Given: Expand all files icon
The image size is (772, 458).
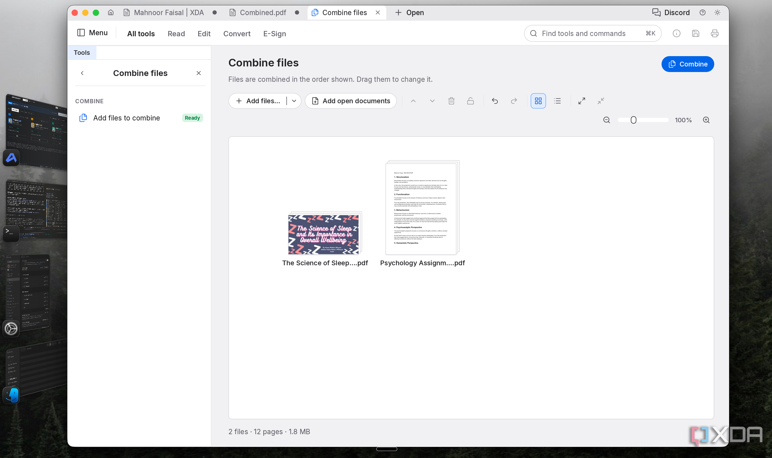Looking at the screenshot, I should click(582, 101).
